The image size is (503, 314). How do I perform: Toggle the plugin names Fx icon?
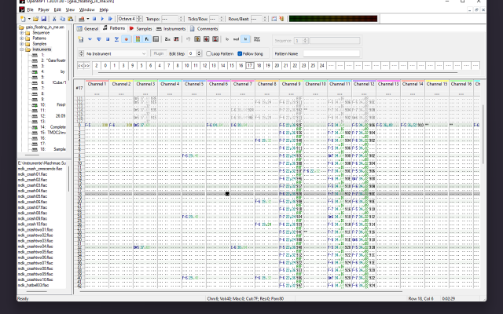coord(147,39)
